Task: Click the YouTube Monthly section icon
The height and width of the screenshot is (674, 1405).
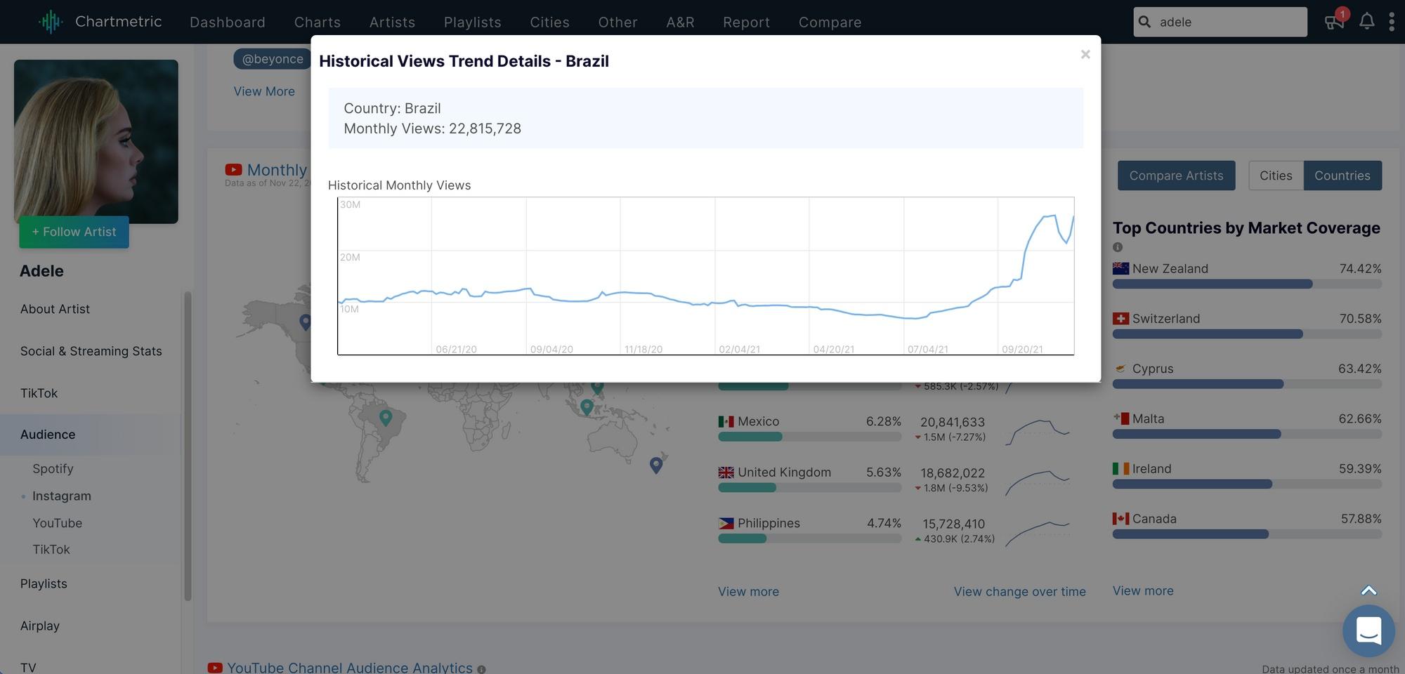Action: (233, 170)
